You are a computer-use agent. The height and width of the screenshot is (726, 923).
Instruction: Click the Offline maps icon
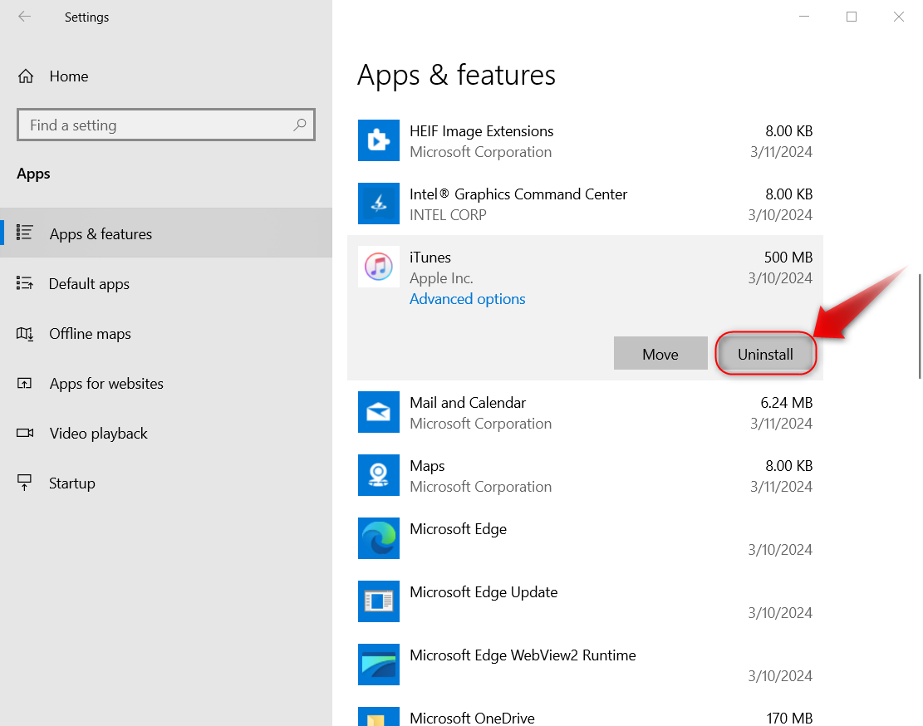(x=25, y=334)
